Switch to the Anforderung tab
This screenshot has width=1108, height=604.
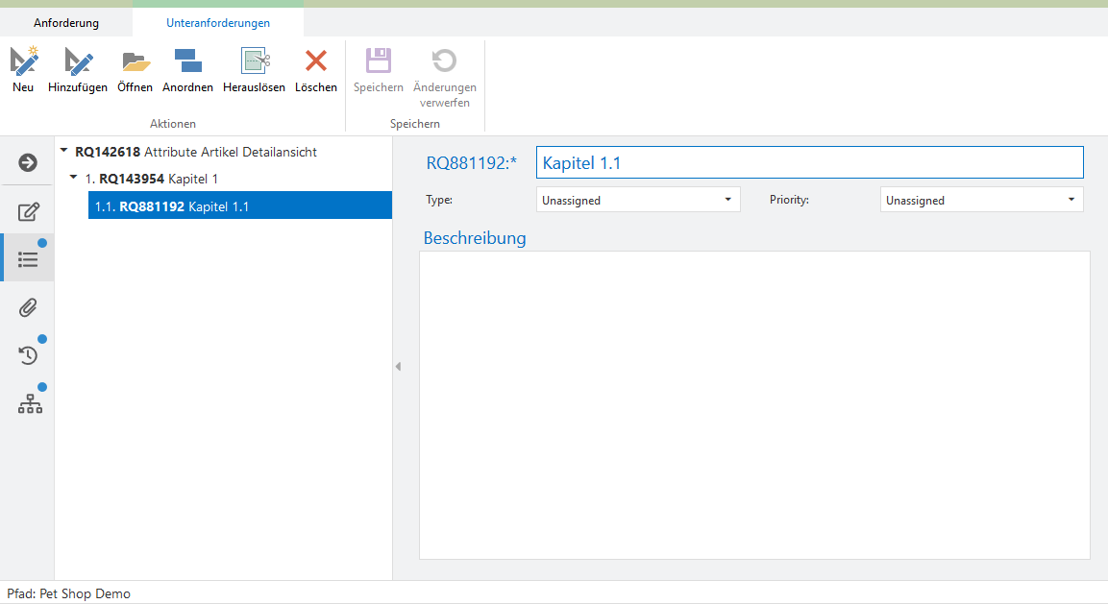(x=66, y=22)
